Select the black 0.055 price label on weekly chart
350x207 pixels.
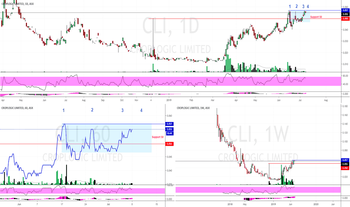[x=345, y=164]
